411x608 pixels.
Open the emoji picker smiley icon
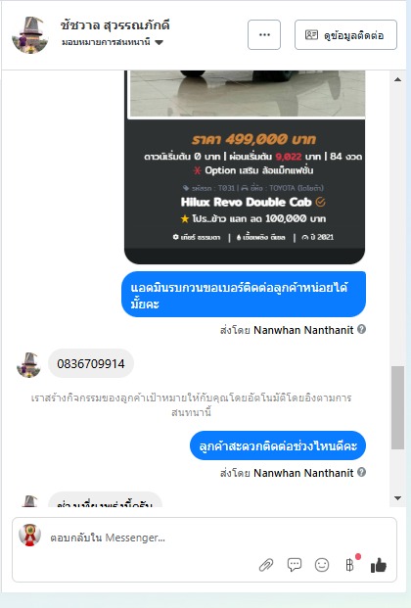(322, 565)
